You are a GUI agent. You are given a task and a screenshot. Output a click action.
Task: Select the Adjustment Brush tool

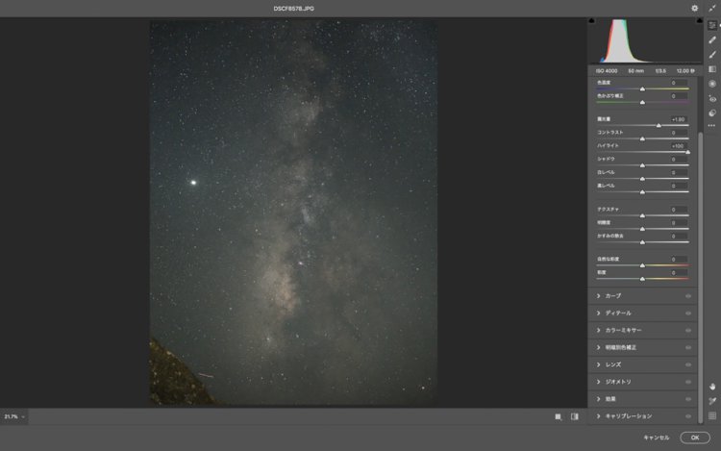(x=712, y=54)
